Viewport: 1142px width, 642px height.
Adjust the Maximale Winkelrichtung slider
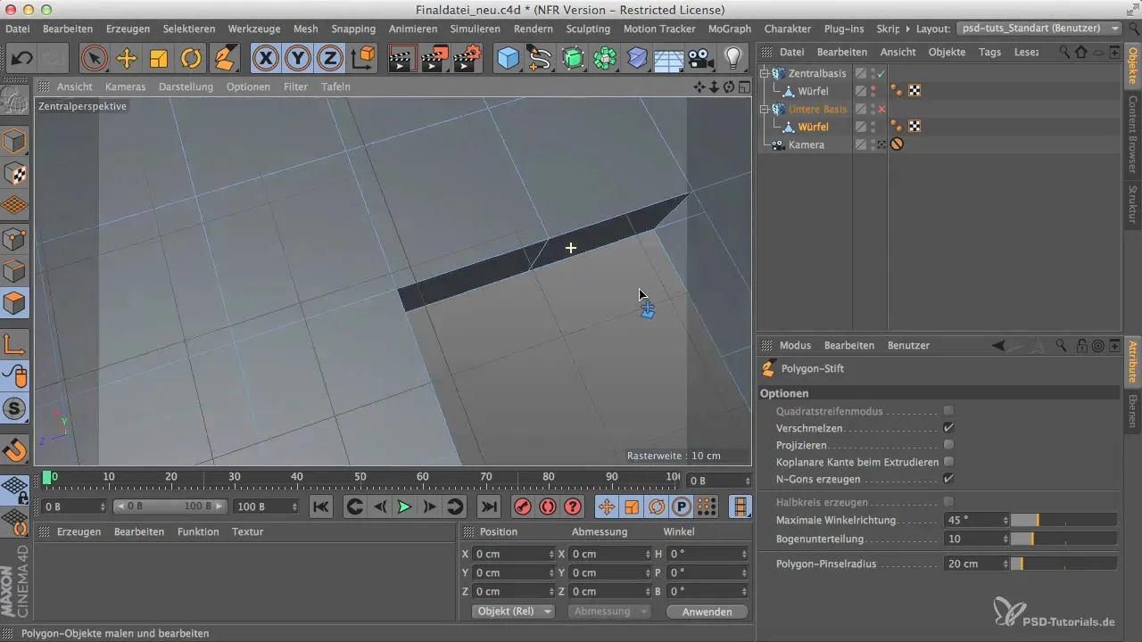point(1063,520)
